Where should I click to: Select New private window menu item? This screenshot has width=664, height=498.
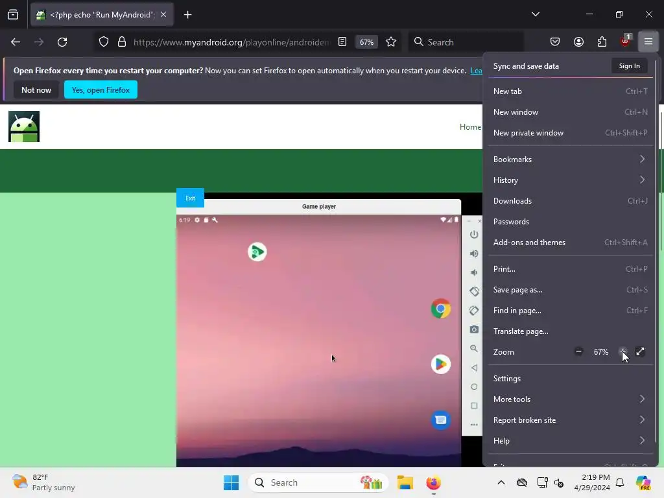point(570,132)
